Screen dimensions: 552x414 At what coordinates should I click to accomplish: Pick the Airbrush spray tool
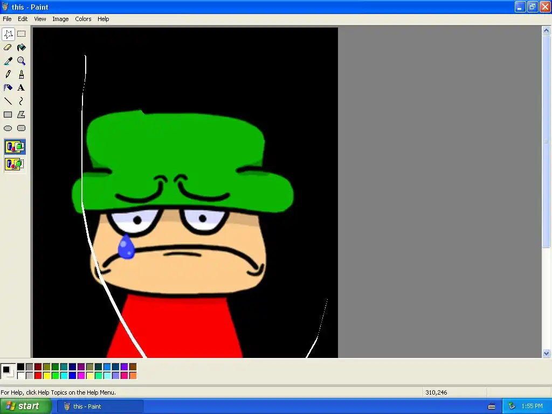8,88
